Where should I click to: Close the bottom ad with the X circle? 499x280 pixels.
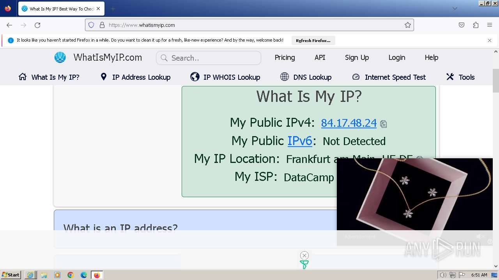click(304, 255)
